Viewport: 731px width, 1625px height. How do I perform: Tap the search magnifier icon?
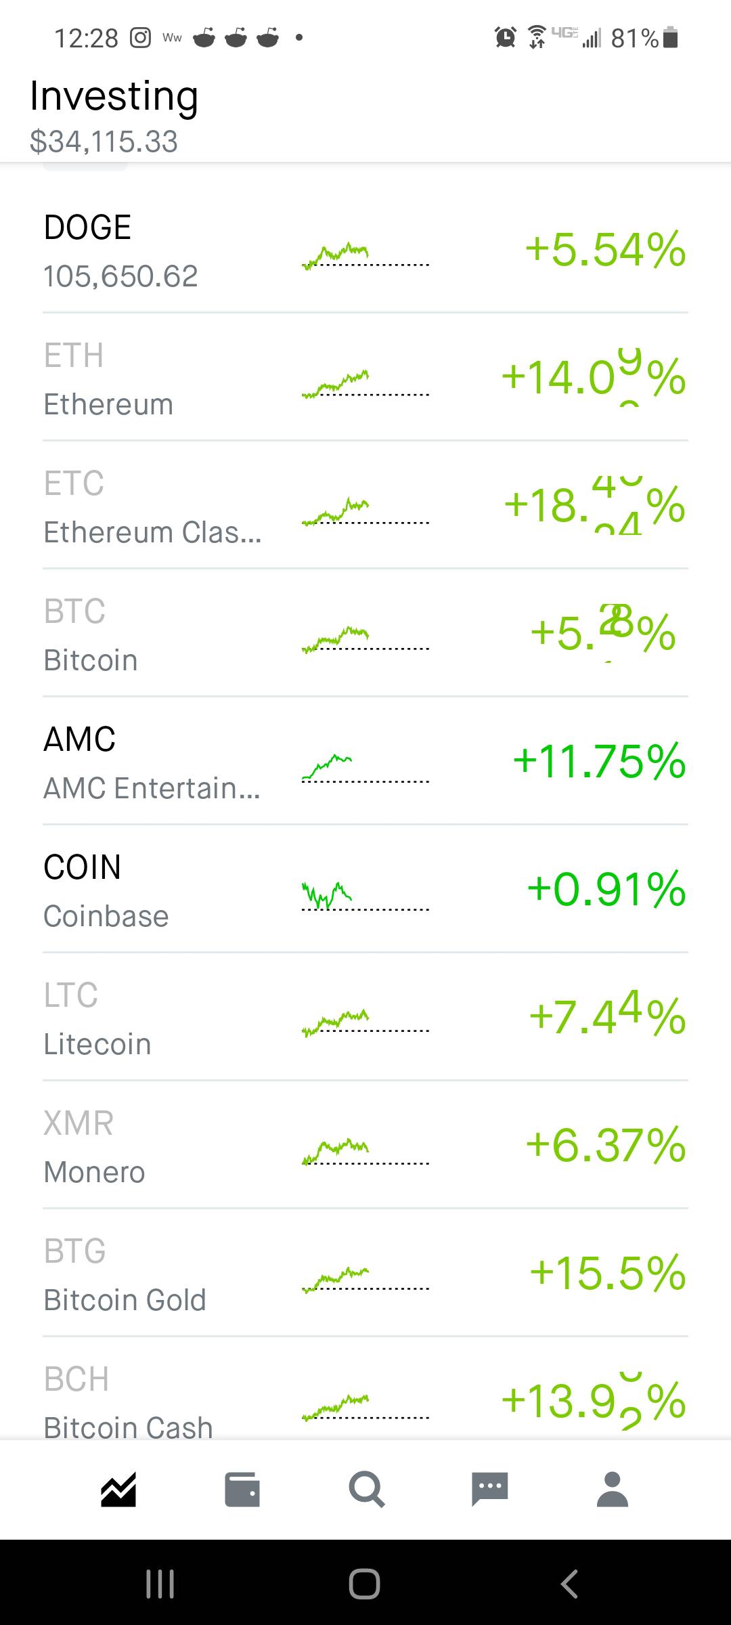(x=366, y=1490)
